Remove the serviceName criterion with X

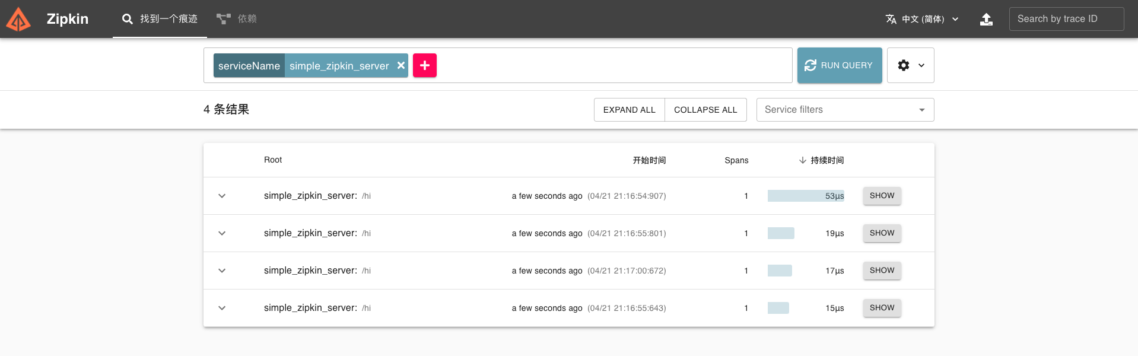click(x=401, y=65)
